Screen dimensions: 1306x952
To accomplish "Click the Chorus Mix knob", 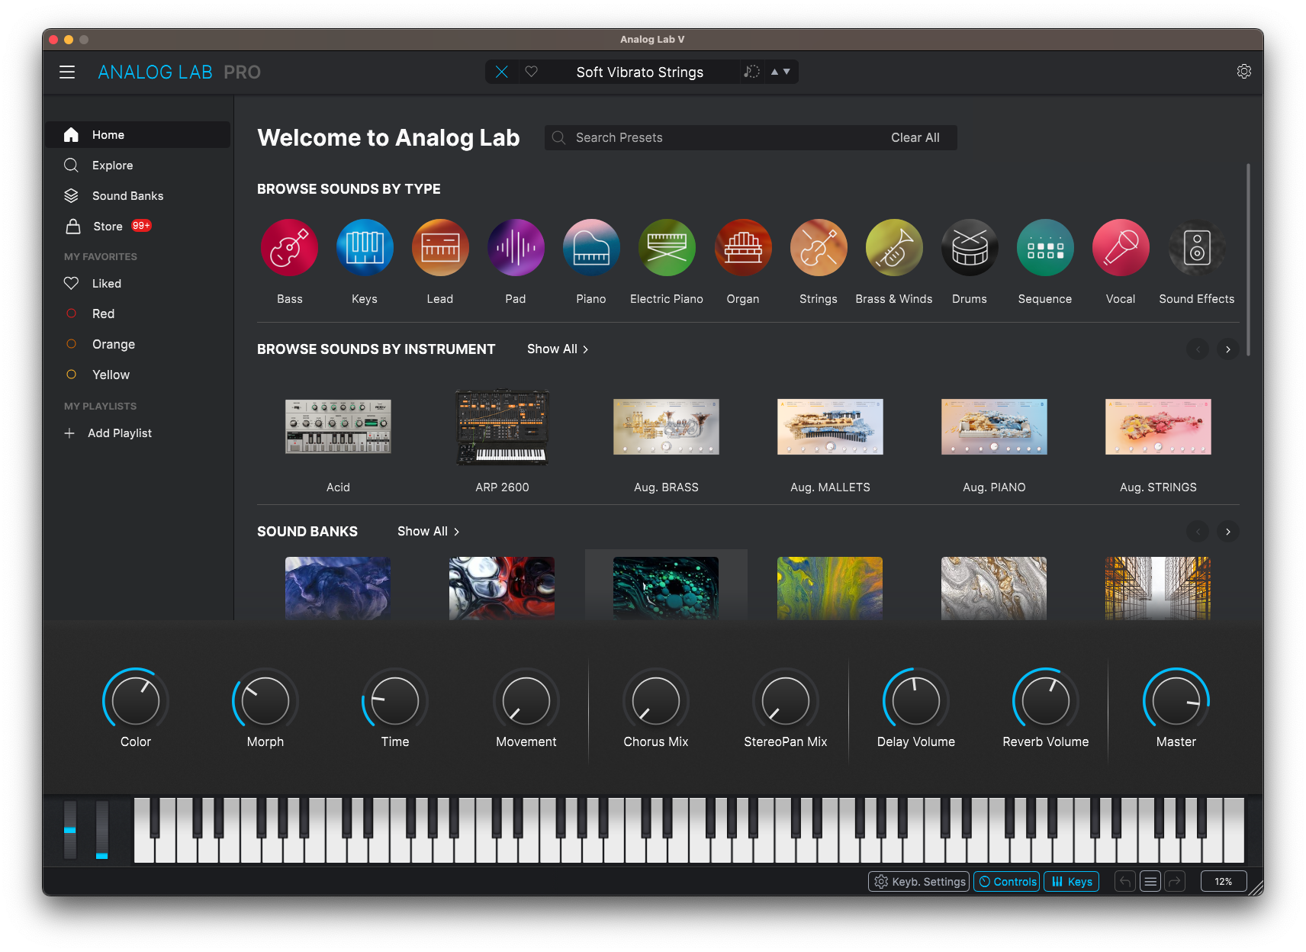I will tap(656, 701).
